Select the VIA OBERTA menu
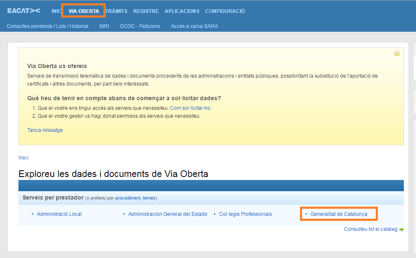416x258 pixels. [84, 11]
